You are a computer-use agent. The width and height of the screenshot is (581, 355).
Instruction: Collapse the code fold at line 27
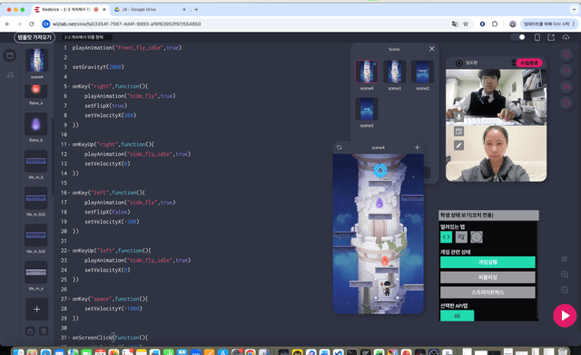[x=69, y=299]
